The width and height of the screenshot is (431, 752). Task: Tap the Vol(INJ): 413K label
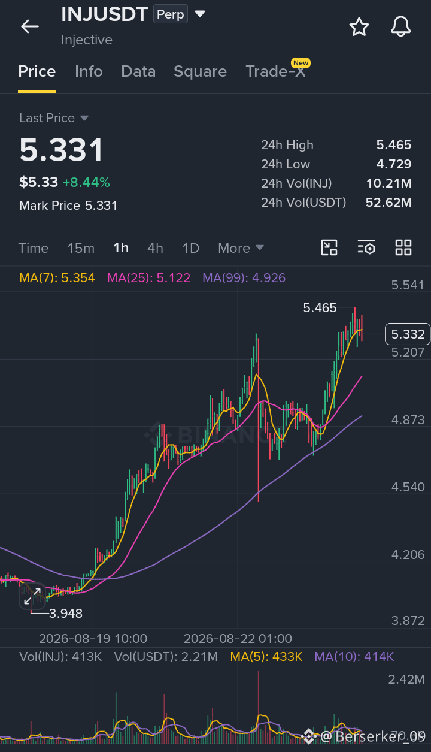coord(60,657)
